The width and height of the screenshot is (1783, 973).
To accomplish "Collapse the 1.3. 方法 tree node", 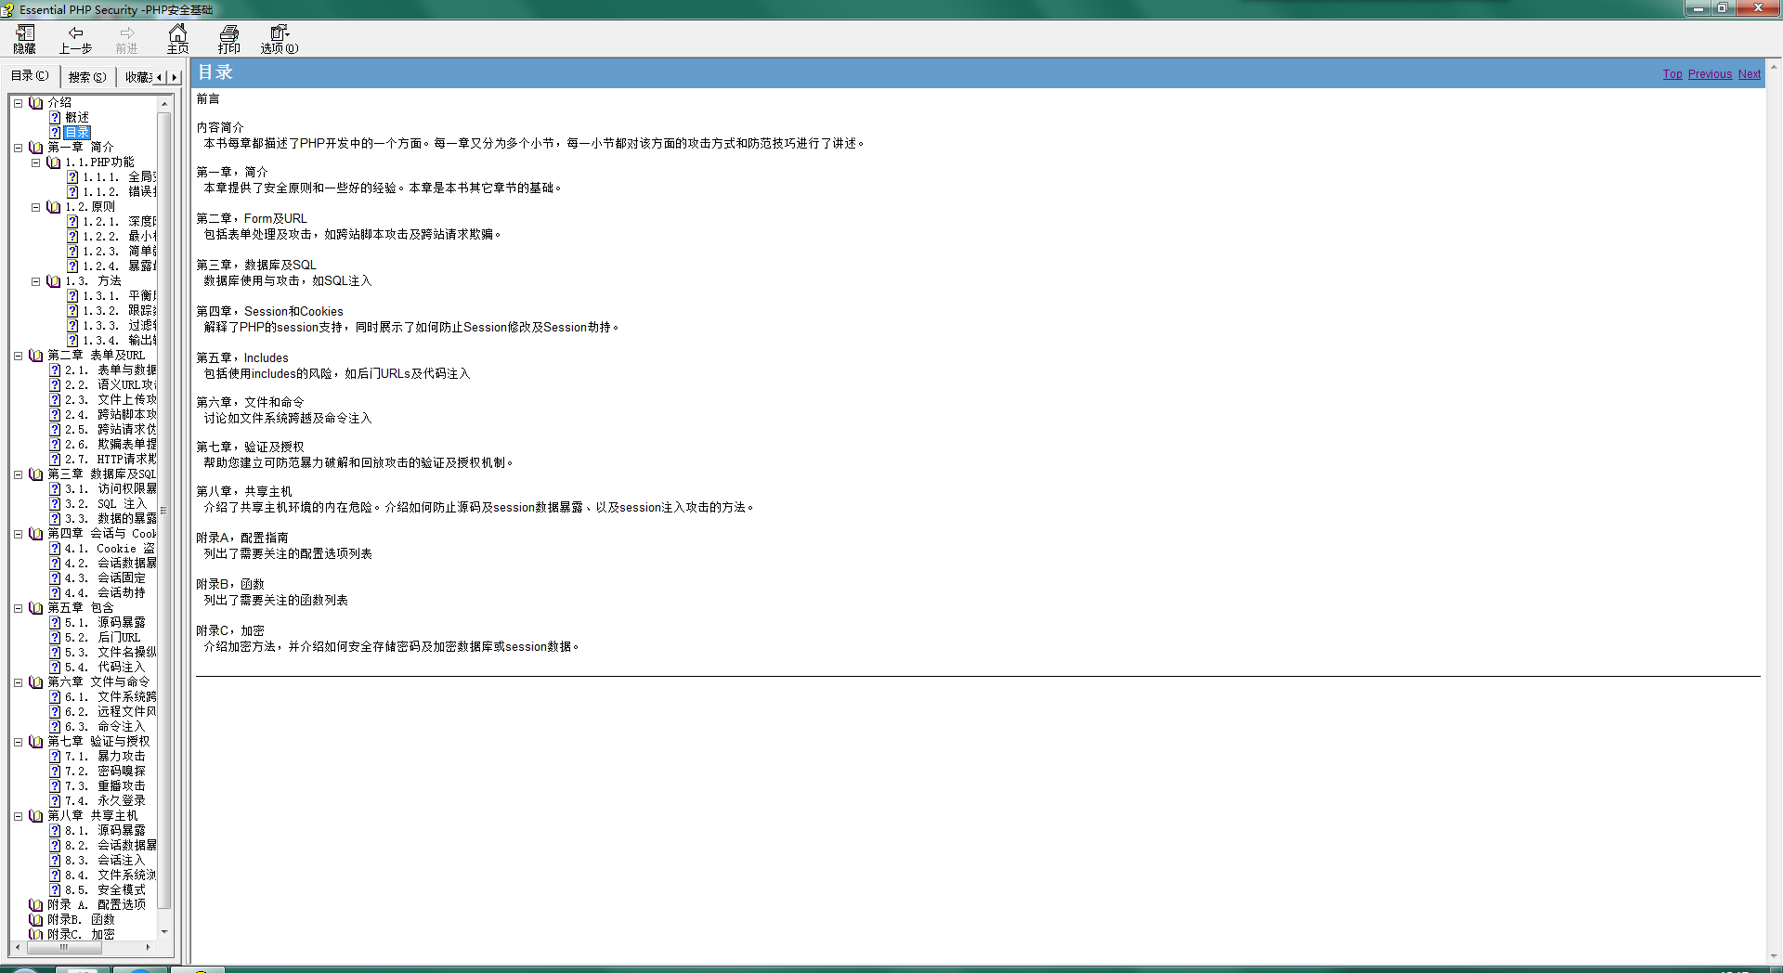I will coord(35,281).
